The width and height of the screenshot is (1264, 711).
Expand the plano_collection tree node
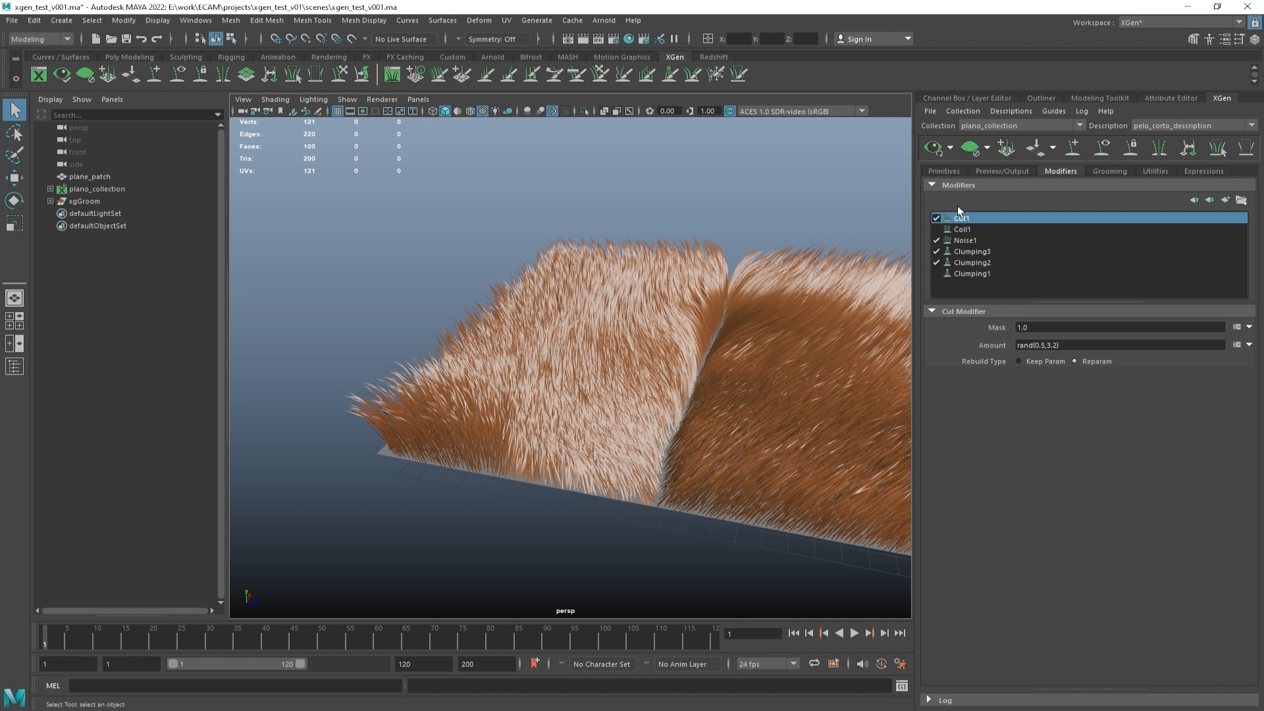pos(50,189)
